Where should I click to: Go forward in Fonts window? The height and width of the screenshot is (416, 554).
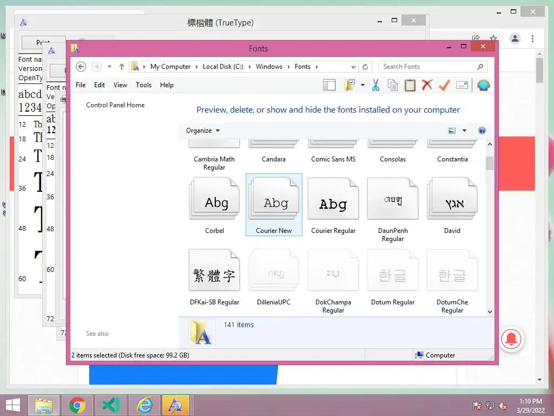click(x=96, y=67)
